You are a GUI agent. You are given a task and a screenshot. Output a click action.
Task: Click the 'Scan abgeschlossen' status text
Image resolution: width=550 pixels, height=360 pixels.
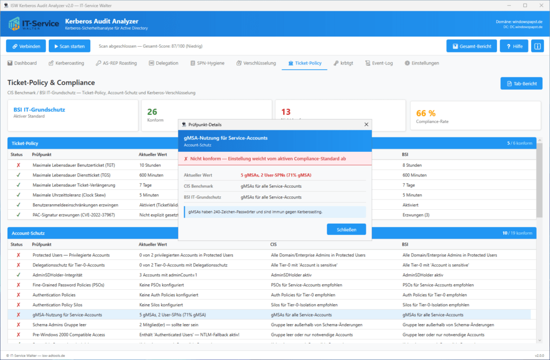point(150,46)
